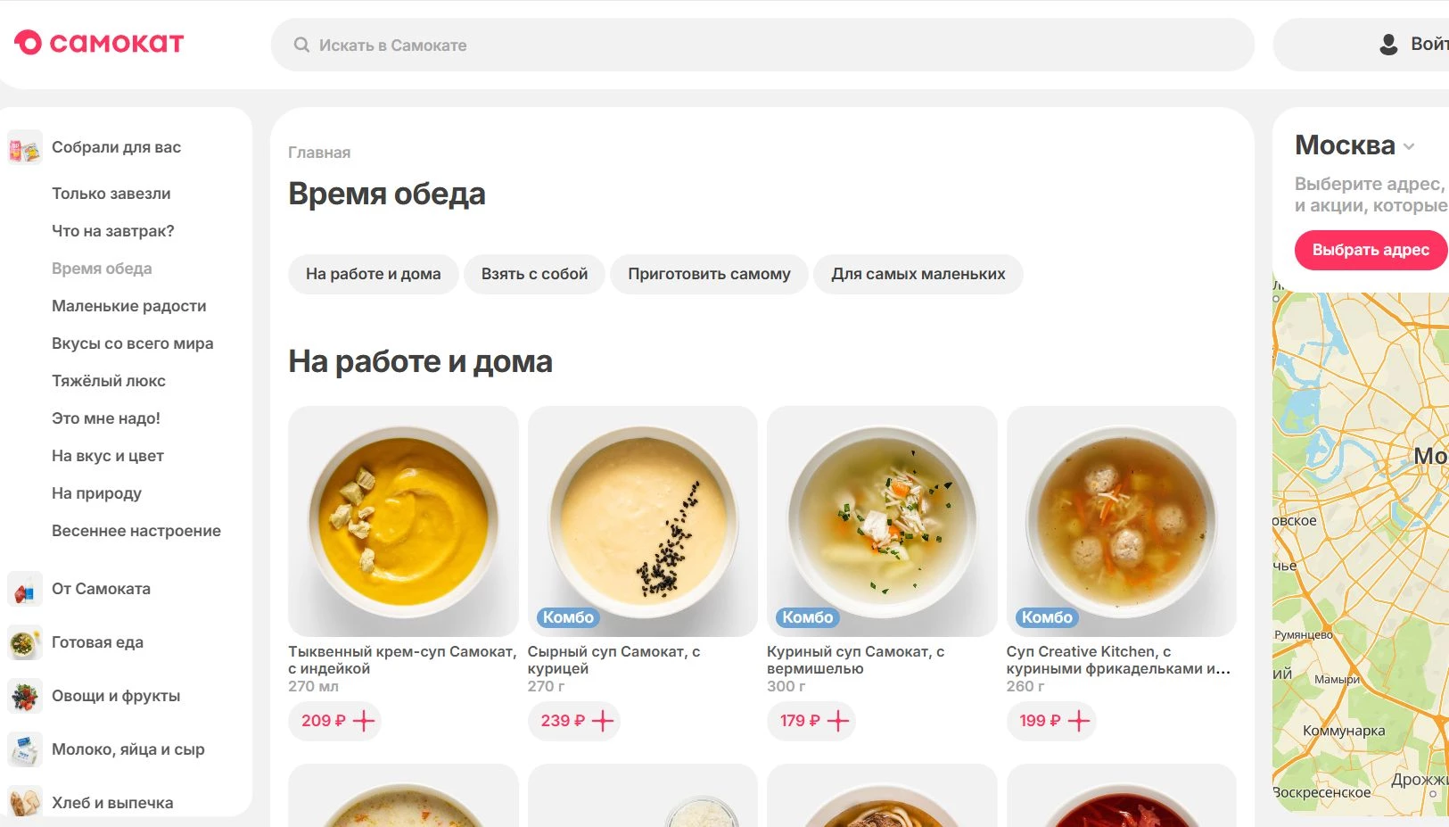Open the 'Молоко, яйца и сыр' icon
1449x827 pixels.
pos(25,749)
